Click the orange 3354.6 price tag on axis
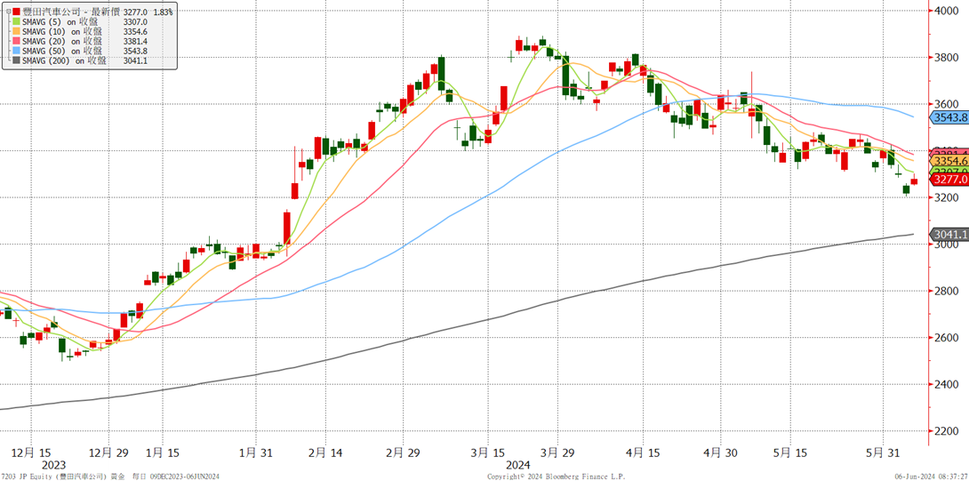Image resolution: width=969 pixels, height=481 pixels. pyautogui.click(x=950, y=161)
